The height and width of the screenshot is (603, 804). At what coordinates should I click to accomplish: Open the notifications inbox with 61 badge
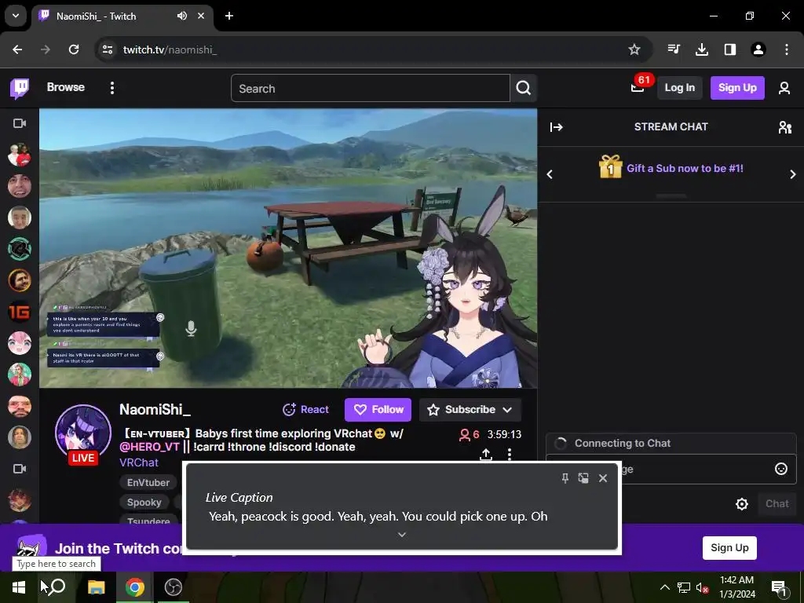coord(638,88)
